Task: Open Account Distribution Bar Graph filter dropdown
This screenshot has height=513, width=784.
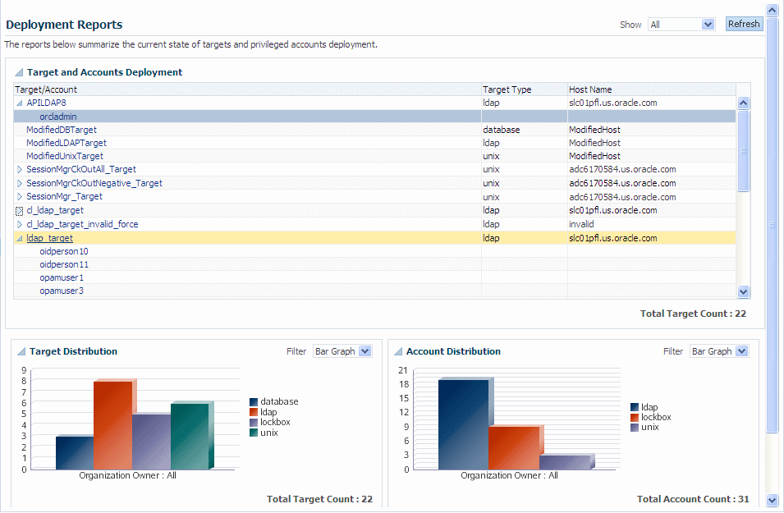Action: click(719, 351)
